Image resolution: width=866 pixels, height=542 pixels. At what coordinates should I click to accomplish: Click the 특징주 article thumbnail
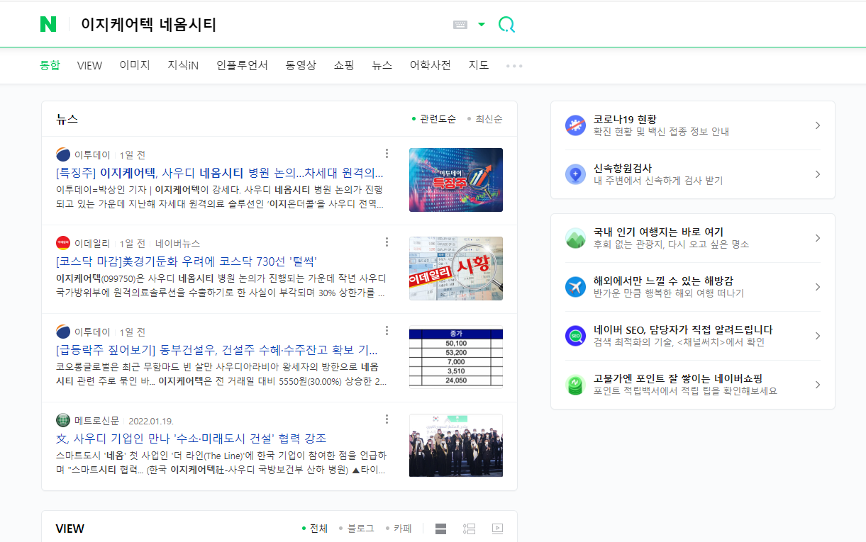456,180
